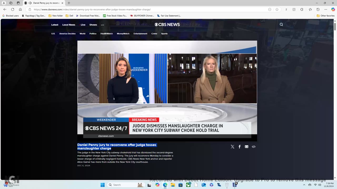The width and height of the screenshot is (337, 189).
Task: Close the Daniel Penny jury tab
Action: [62, 3]
